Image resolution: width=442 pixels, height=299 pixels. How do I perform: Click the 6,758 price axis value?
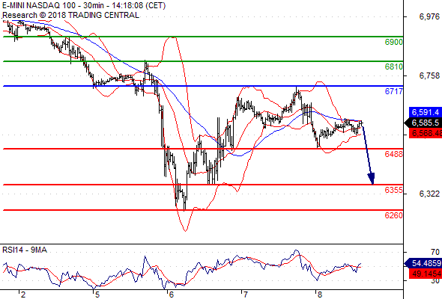point(429,75)
